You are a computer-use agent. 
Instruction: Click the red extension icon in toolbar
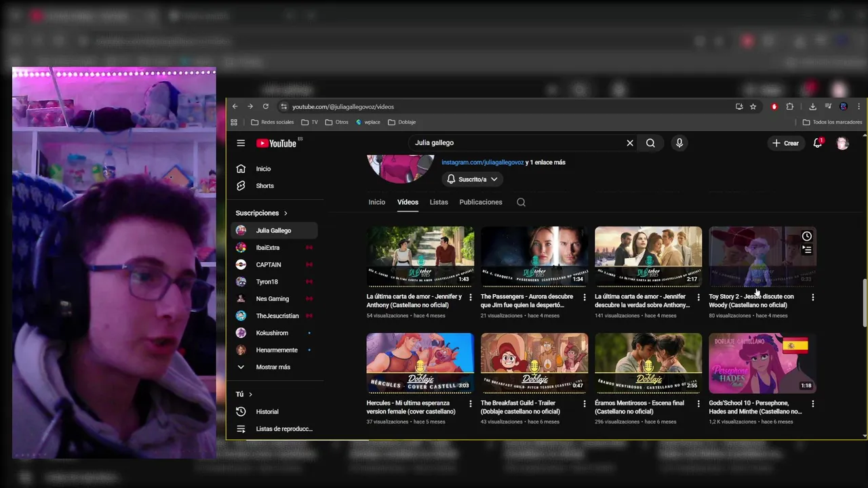774,106
